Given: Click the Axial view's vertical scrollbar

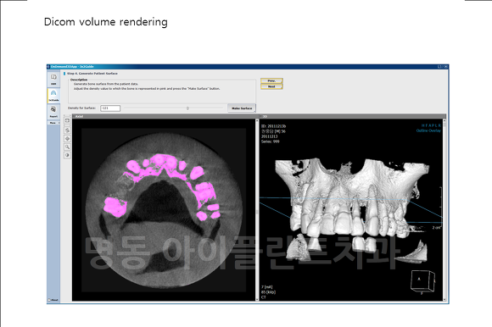Looking at the screenshot, I should tap(257, 210).
